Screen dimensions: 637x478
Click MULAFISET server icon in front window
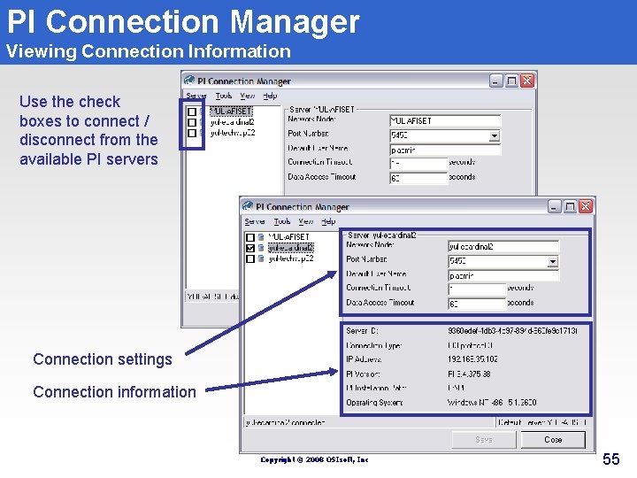click(x=261, y=237)
